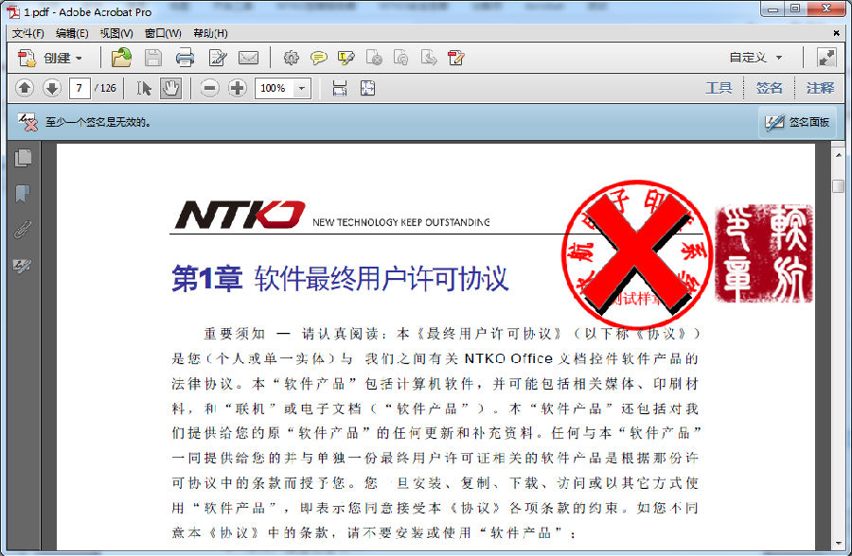This screenshot has width=852, height=556.
Task: Activate the text selection cursor tool
Action: click(144, 88)
